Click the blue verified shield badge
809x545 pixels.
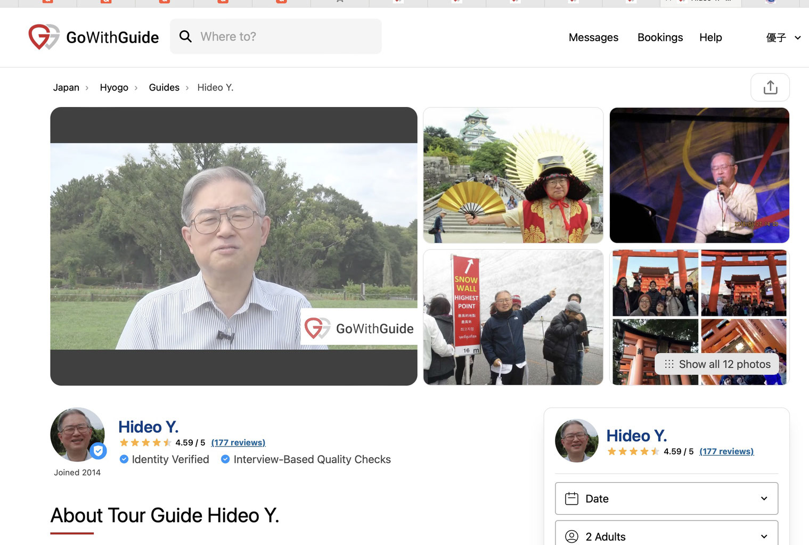click(98, 451)
